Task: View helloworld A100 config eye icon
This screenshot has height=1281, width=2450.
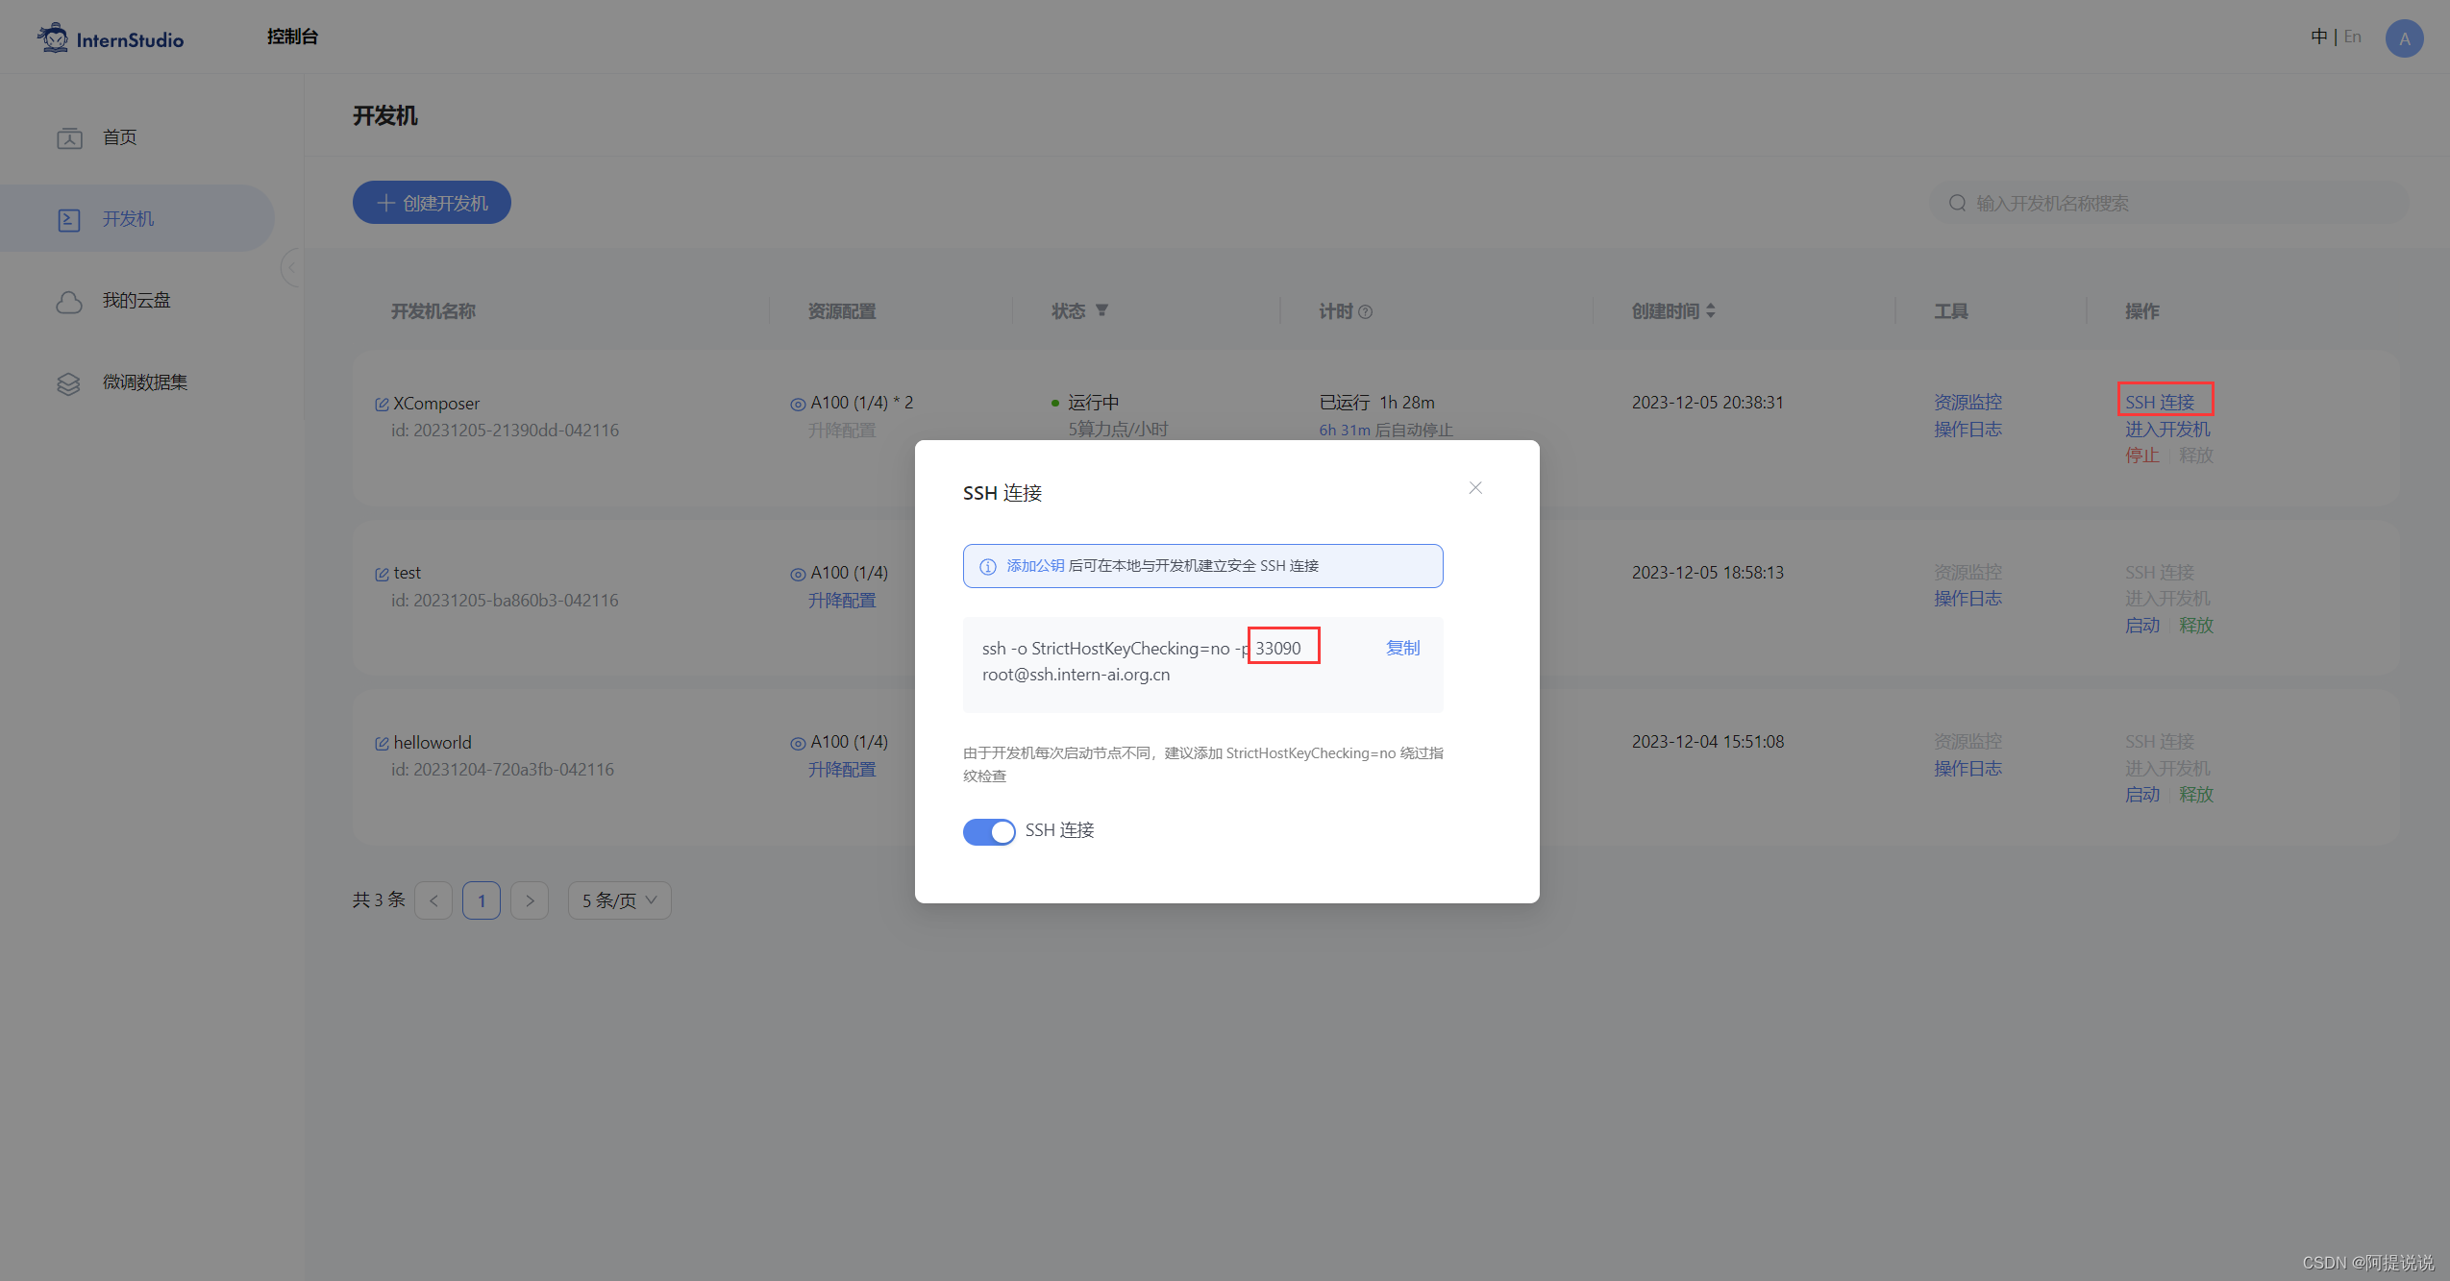Action: [x=798, y=743]
